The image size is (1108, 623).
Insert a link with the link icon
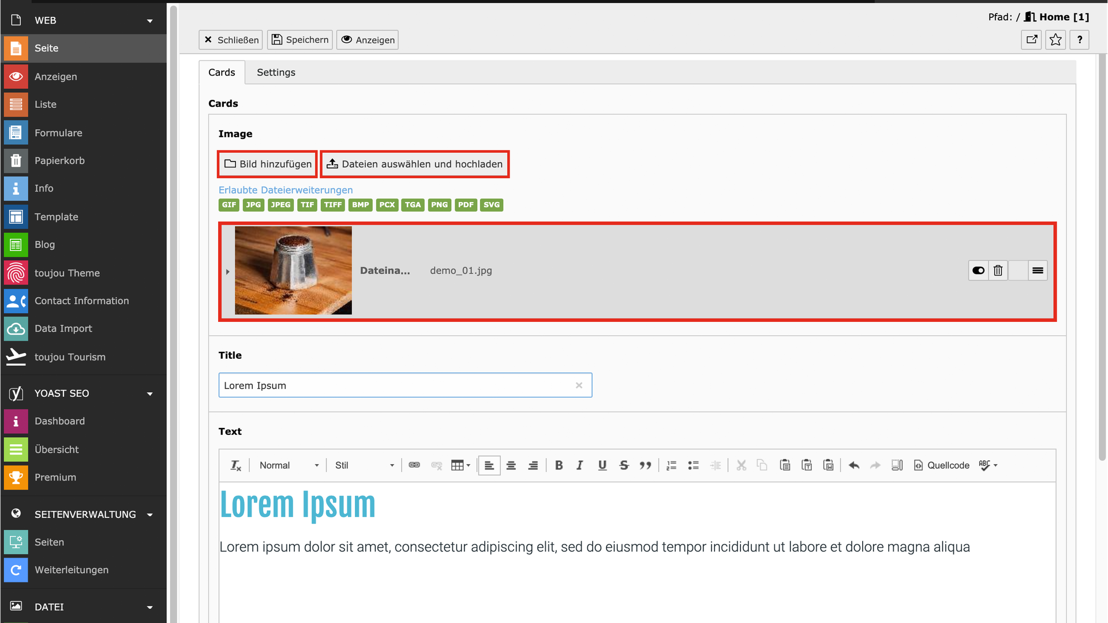coord(414,466)
